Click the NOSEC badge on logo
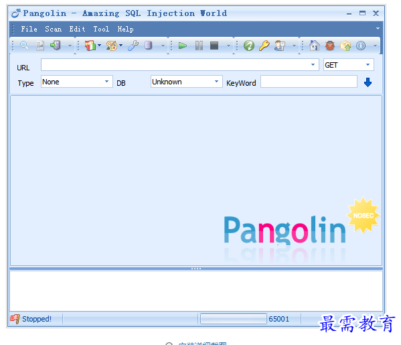Image resolution: width=401 pixels, height=345 pixels. 363,216
